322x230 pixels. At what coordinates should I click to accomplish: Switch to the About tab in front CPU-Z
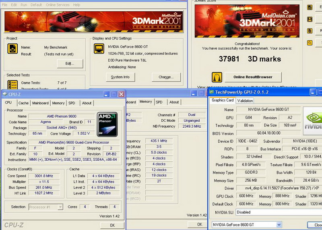click(87, 103)
